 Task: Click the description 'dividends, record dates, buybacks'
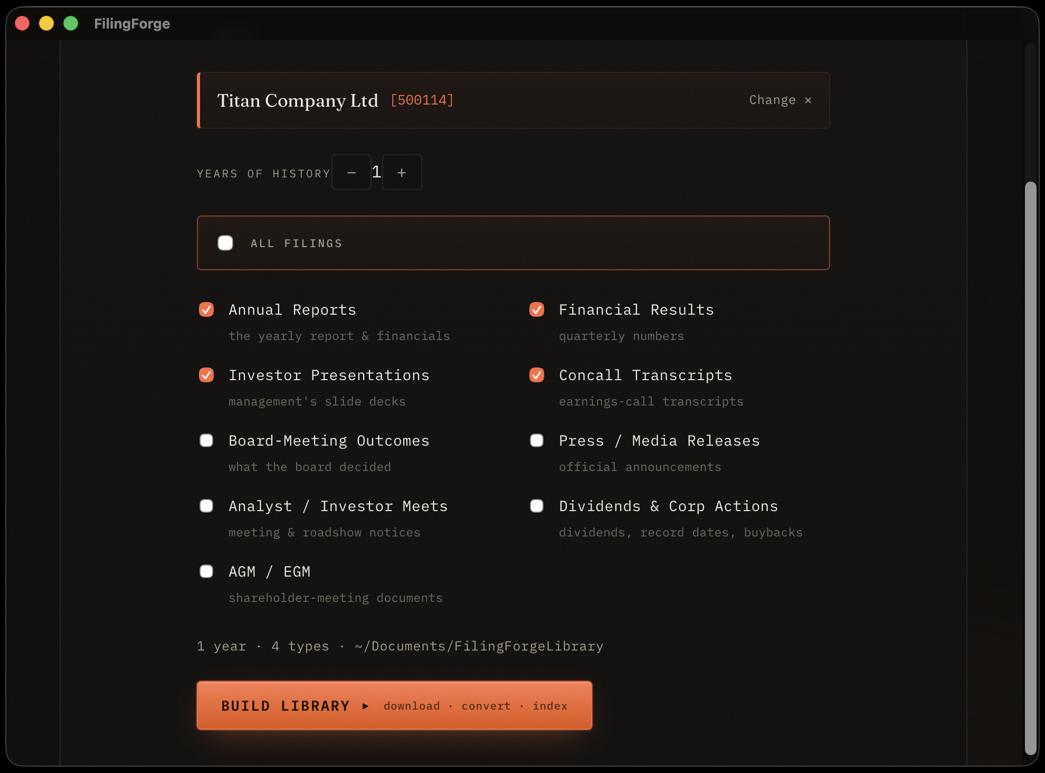coord(681,532)
